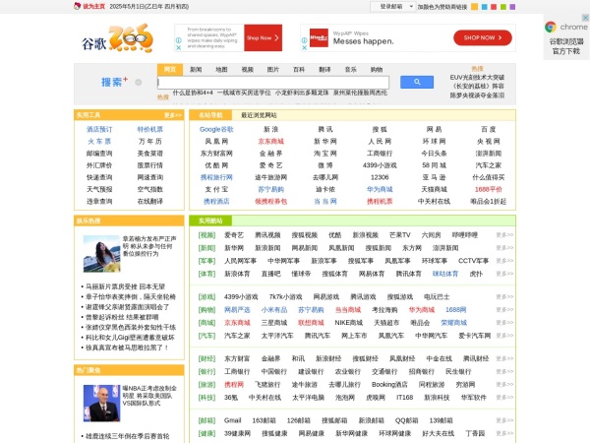The image size is (590, 443).
Task: Switch to the 购物 search tab
Action: pos(377,69)
